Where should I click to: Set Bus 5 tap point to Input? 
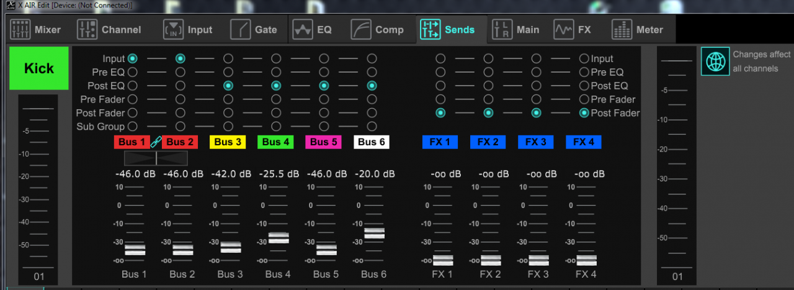[323, 58]
